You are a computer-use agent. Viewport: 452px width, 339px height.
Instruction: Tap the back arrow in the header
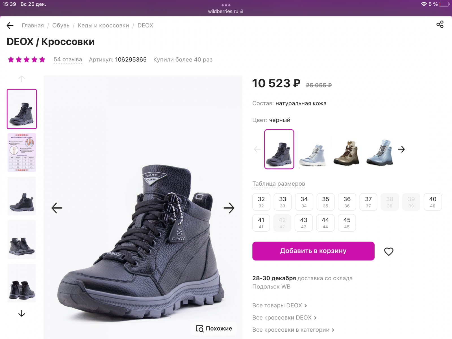(x=10, y=26)
